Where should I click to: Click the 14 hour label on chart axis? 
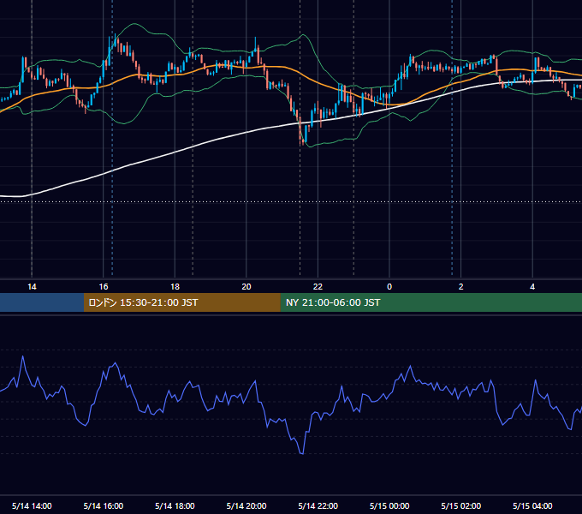[x=32, y=287]
